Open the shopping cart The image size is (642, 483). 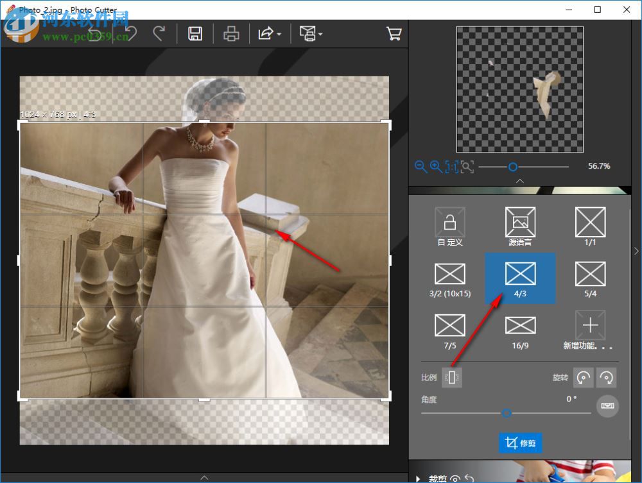pos(394,33)
